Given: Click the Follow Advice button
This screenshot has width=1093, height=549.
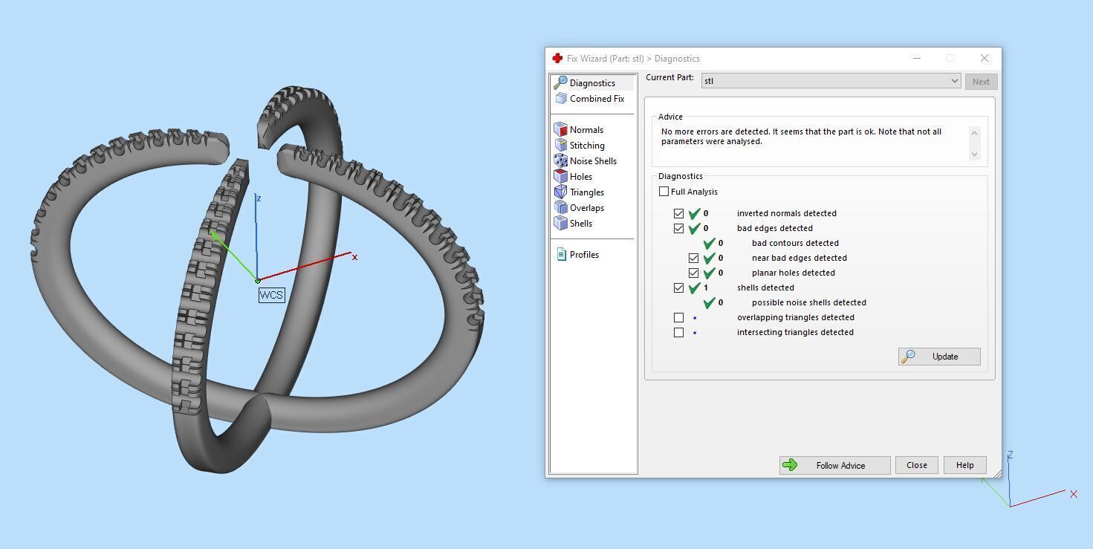Looking at the screenshot, I should 835,465.
